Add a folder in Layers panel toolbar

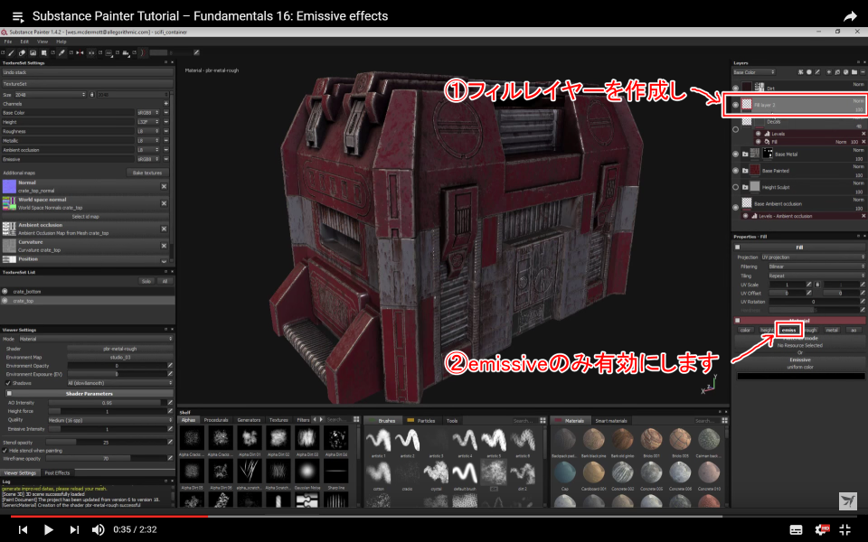[854, 72]
